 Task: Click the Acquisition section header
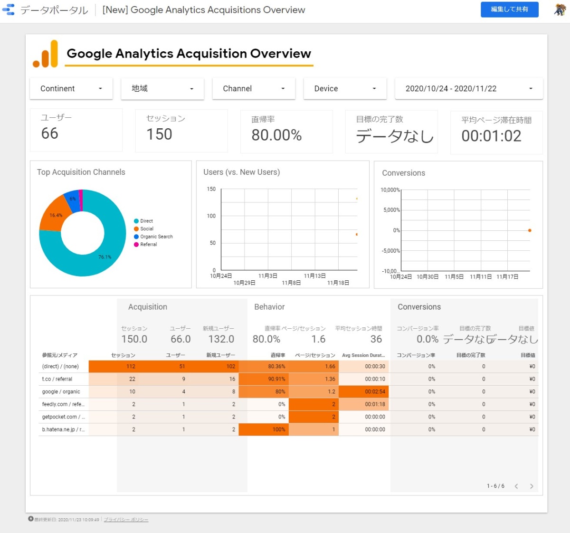148,307
